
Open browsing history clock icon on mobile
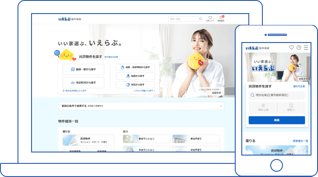pyautogui.click(x=299, y=47)
